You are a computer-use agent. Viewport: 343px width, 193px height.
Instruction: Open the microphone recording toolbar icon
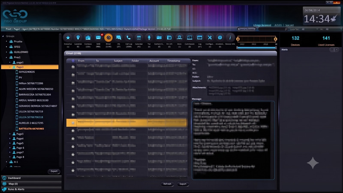click(x=149, y=38)
